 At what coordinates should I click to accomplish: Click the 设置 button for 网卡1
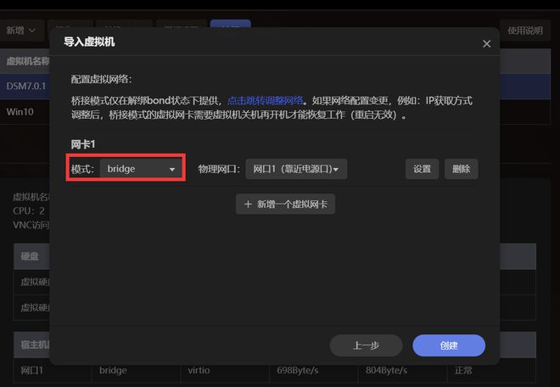click(x=422, y=169)
